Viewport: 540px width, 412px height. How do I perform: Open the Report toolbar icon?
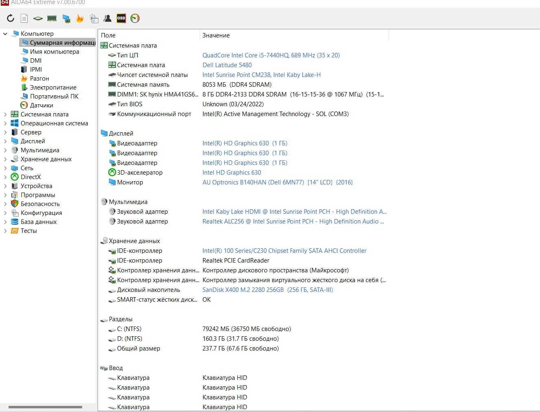pyautogui.click(x=24, y=18)
